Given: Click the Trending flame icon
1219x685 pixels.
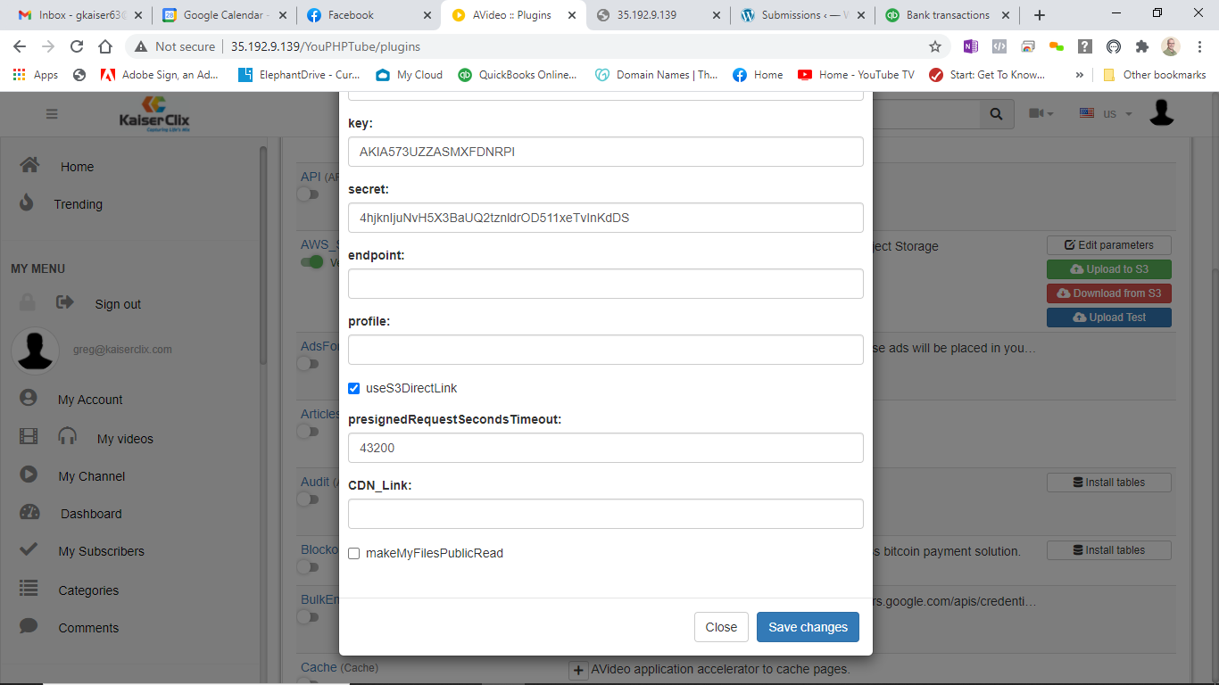Looking at the screenshot, I should click(x=26, y=202).
